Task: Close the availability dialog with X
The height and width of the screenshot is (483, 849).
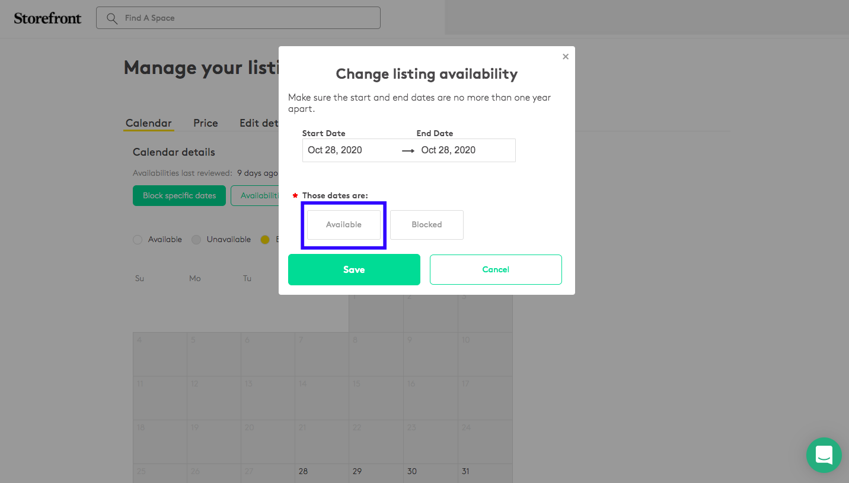Action: 566,57
